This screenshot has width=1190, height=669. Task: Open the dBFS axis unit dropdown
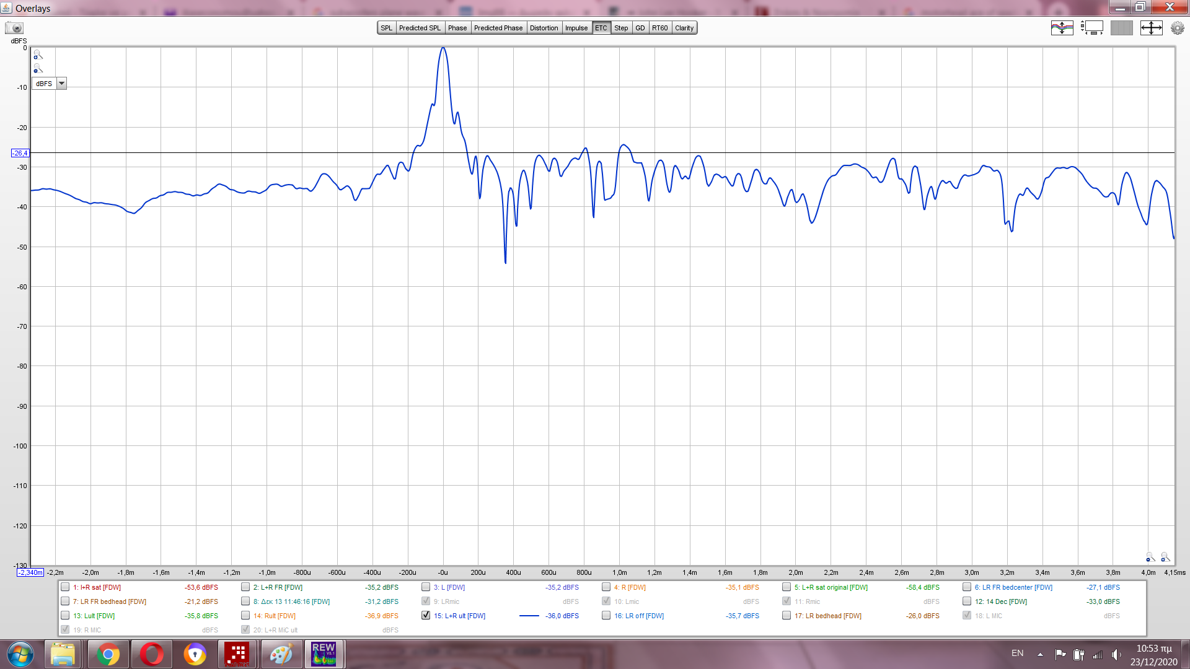61,84
